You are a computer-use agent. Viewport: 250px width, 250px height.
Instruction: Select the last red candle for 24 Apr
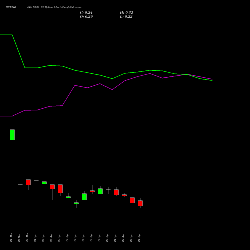[x=140, y=203]
